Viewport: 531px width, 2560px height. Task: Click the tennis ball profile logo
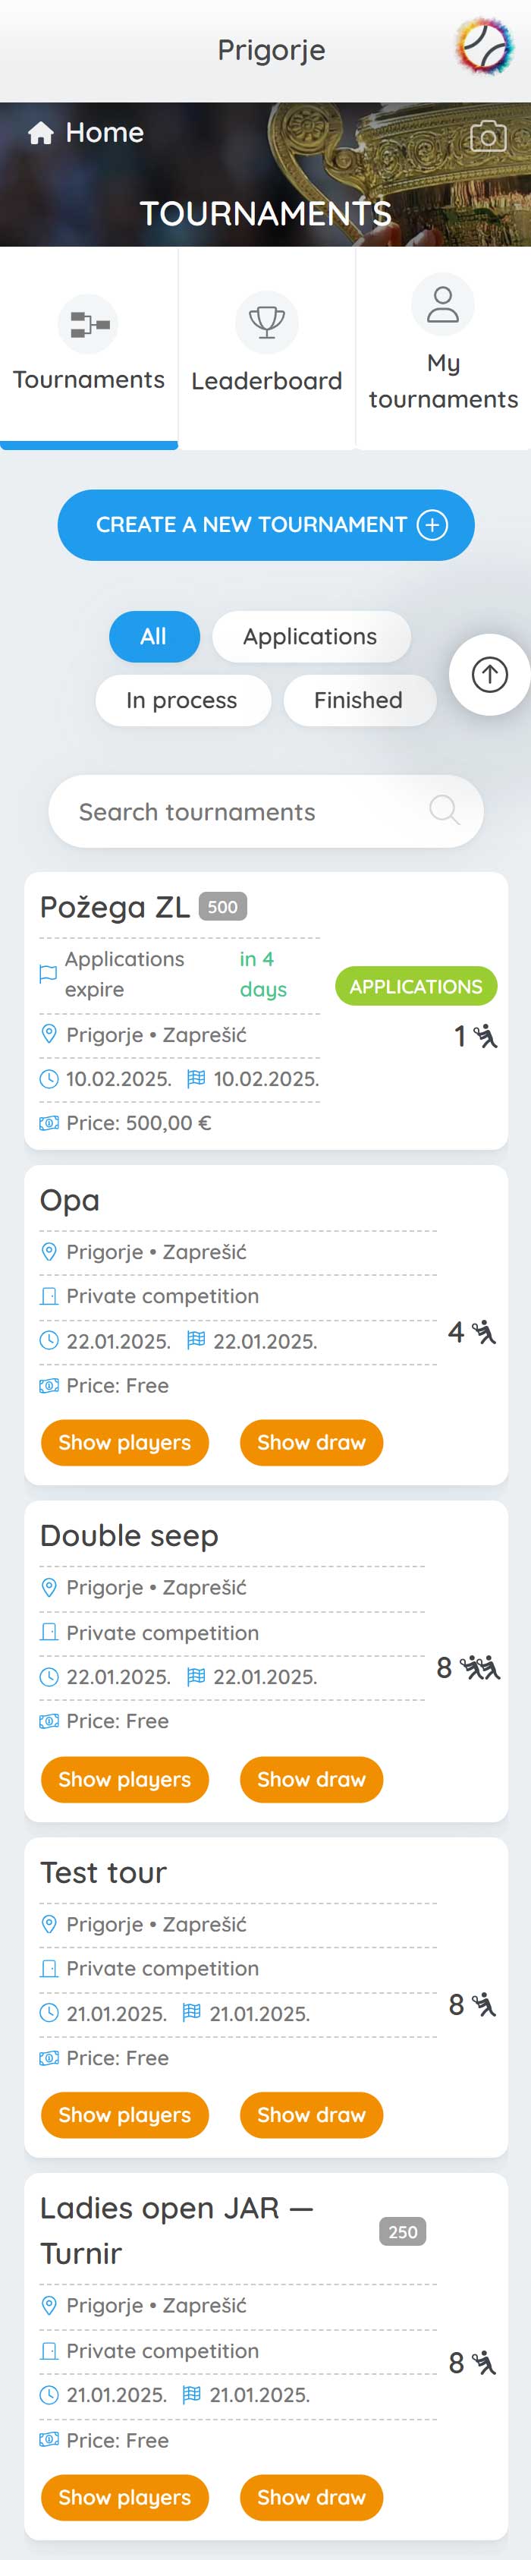pyautogui.click(x=485, y=47)
